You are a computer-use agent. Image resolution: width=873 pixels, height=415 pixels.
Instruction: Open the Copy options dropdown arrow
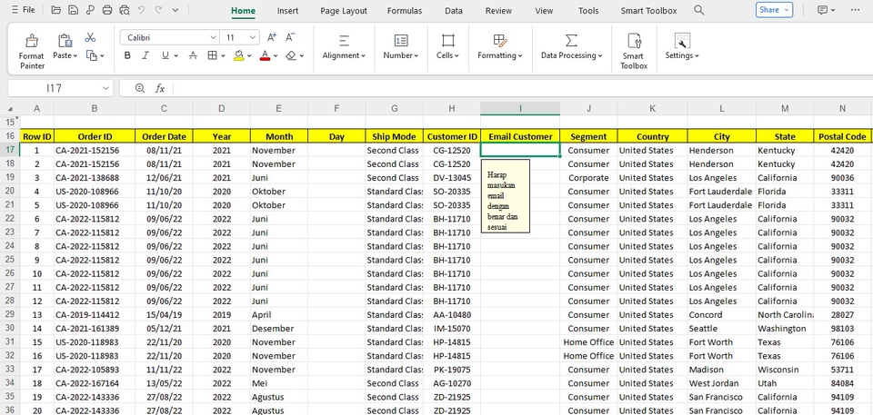[x=103, y=55]
